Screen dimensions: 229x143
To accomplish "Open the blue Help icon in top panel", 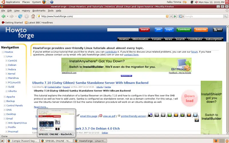I will click(52, 2).
